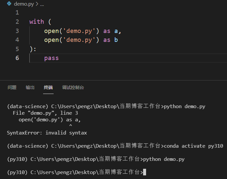Image resolution: width=227 pixels, height=179 pixels.
Task: Expand the breadcrumb ellipsis after demo.py
Action: coord(42,4)
